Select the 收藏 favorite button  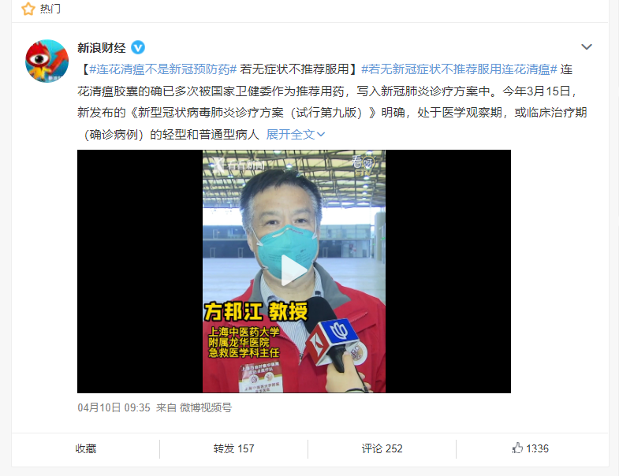tap(86, 448)
